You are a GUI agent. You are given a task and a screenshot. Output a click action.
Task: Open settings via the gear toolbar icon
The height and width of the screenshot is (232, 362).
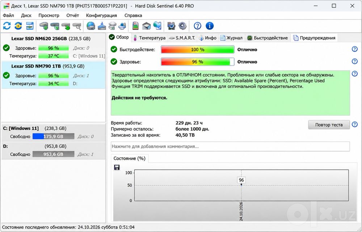[182, 26]
